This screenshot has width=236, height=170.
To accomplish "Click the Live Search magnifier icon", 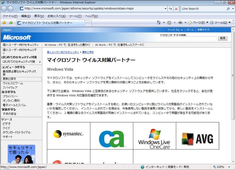I will tap(228, 9).
